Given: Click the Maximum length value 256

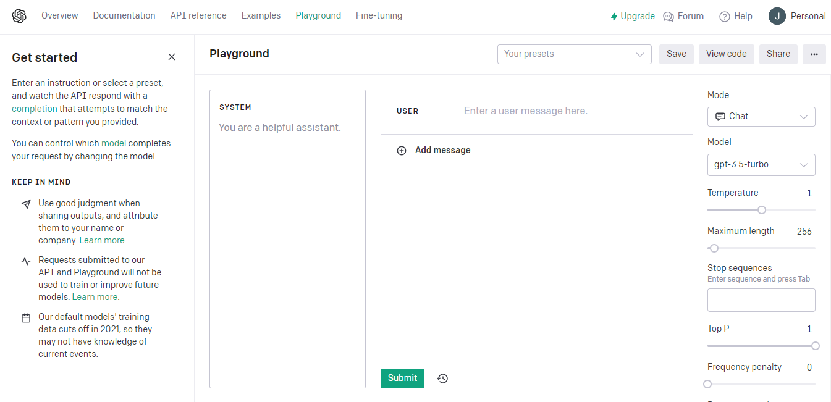Looking at the screenshot, I should tap(804, 232).
